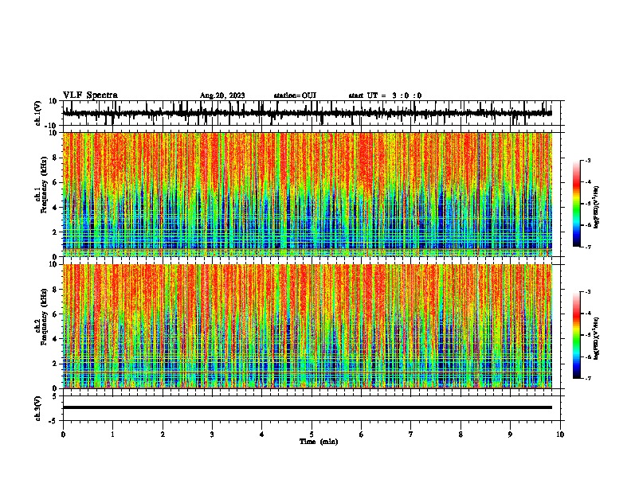Click the ch.1 spectrogram plot area

[x=308, y=194]
